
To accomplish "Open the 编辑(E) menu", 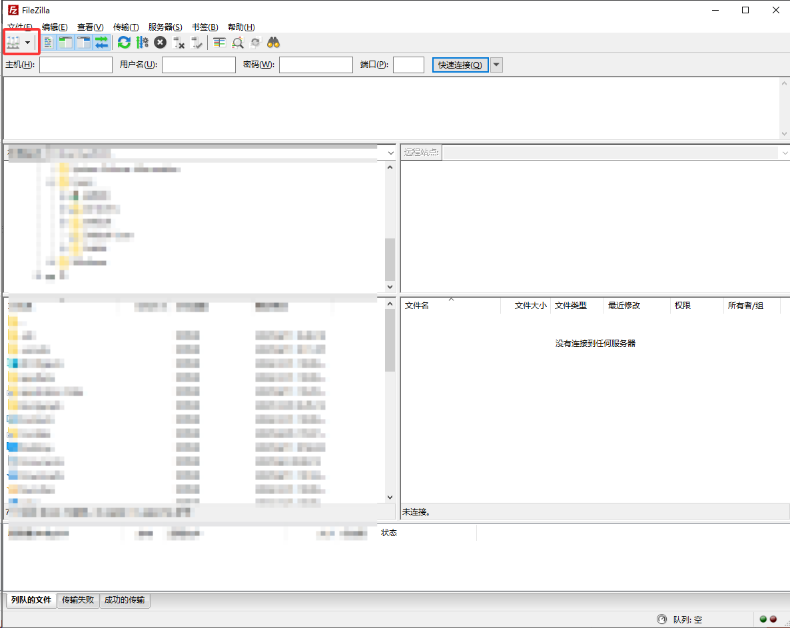I will click(55, 27).
